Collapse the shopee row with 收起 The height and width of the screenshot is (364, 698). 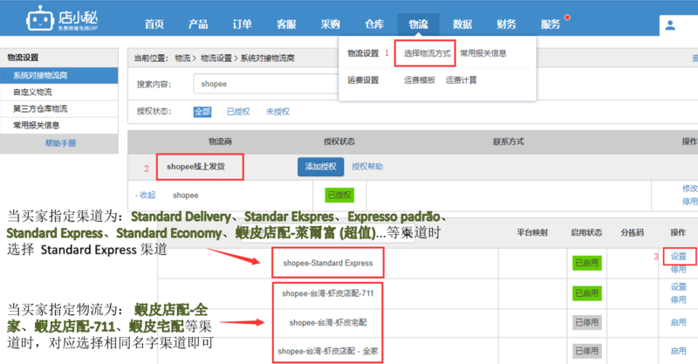pos(145,196)
